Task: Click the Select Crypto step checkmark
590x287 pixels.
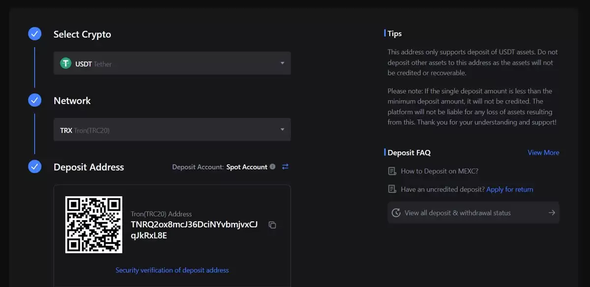Action: pyautogui.click(x=34, y=34)
